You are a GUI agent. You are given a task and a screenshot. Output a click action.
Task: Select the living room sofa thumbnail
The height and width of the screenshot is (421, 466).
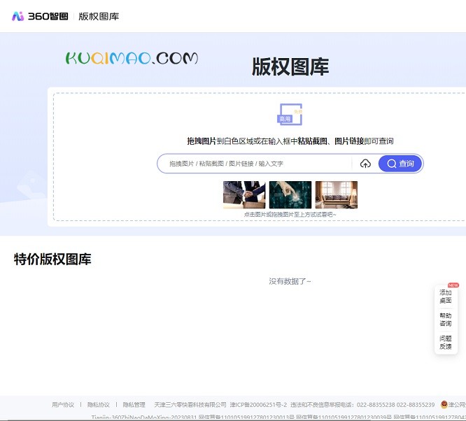[337, 194]
